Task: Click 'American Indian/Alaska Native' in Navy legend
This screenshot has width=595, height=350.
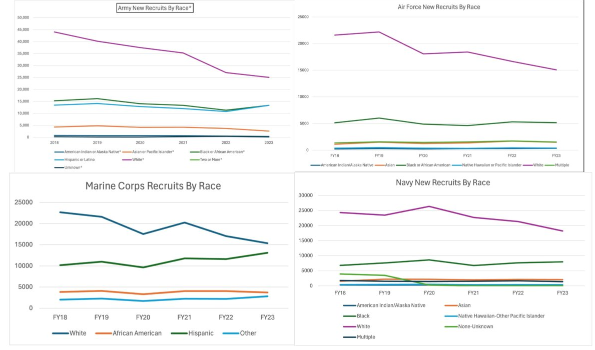Action: pyautogui.click(x=391, y=305)
